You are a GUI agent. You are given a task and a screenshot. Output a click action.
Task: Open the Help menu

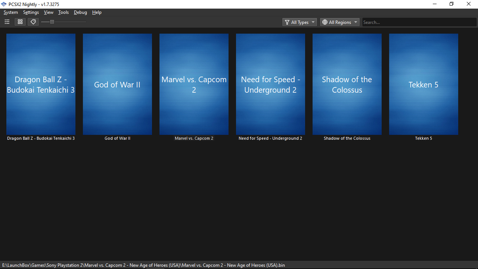tap(97, 12)
